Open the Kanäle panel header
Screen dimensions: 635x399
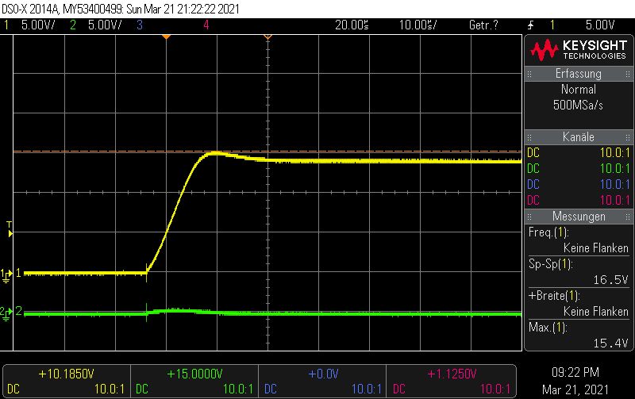click(579, 137)
